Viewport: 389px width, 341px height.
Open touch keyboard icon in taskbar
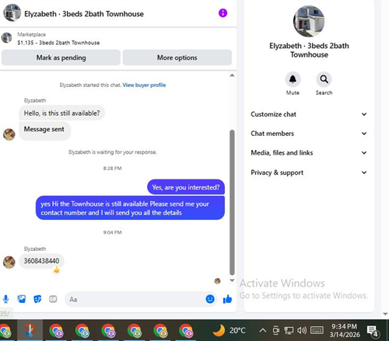[317, 330]
